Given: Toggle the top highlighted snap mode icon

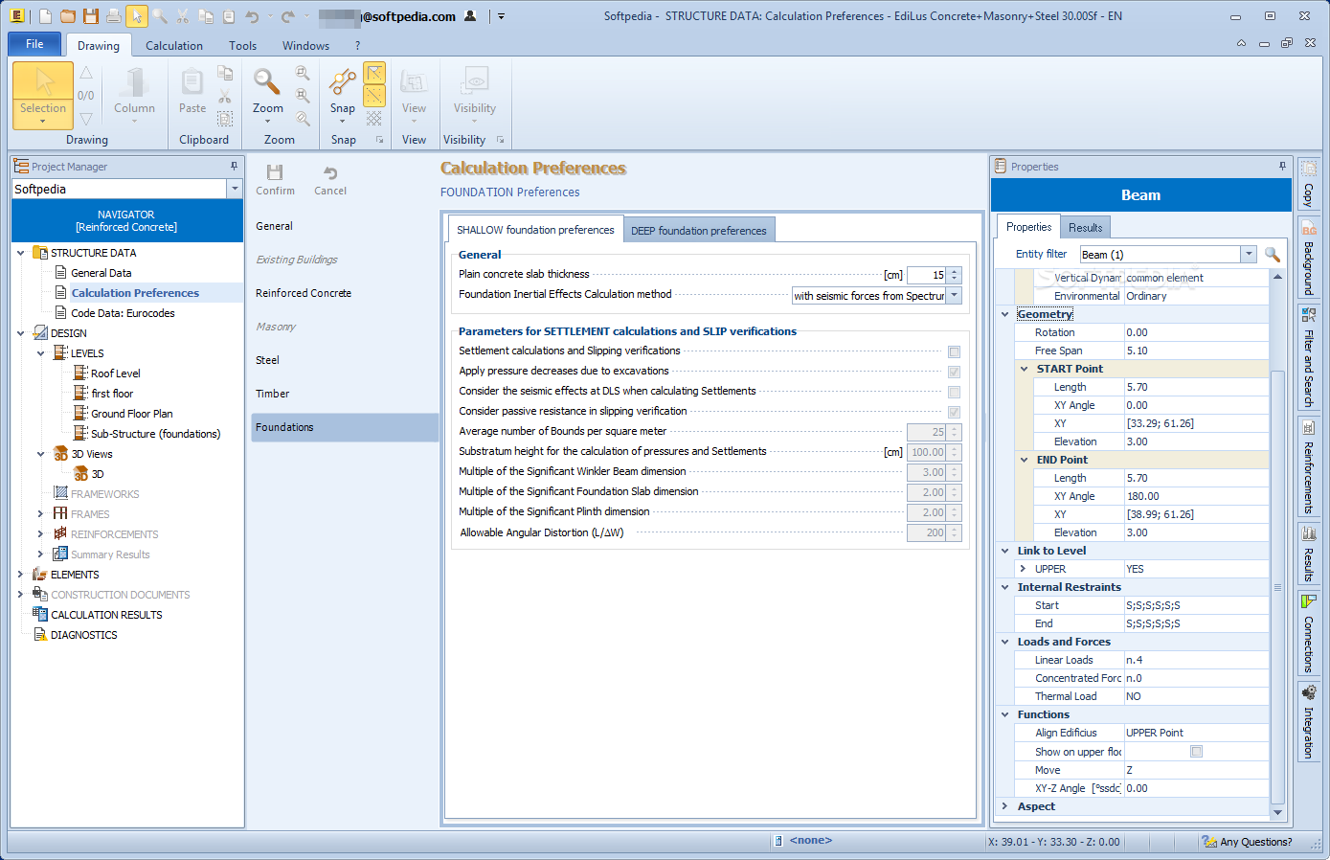Looking at the screenshot, I should click(x=374, y=73).
